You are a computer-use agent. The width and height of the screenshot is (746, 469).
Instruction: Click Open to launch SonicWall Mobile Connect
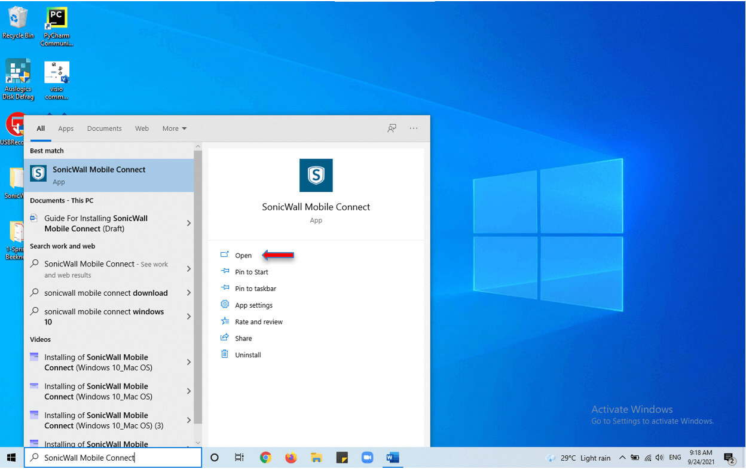click(243, 255)
